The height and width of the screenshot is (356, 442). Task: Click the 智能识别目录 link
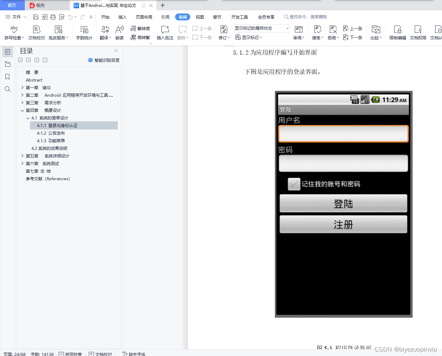click(x=104, y=60)
